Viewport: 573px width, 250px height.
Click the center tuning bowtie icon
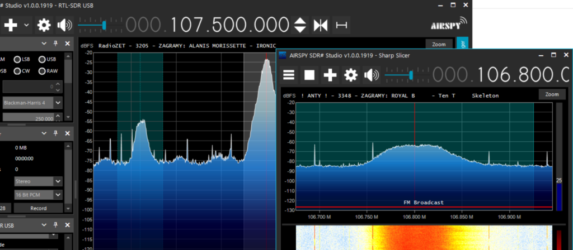(x=321, y=25)
